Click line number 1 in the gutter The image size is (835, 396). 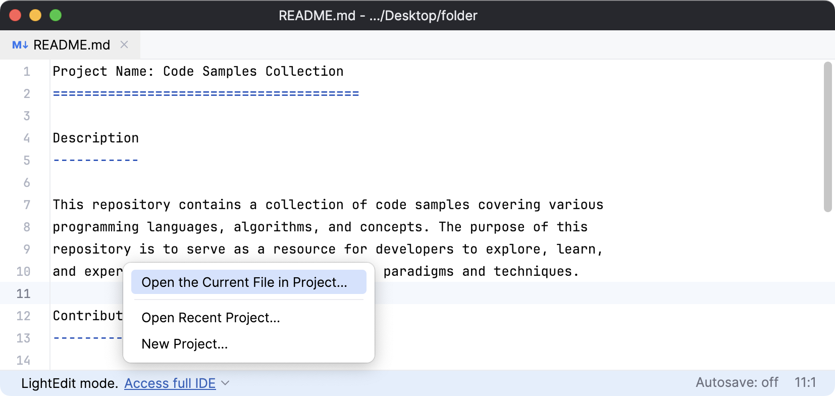(x=27, y=72)
